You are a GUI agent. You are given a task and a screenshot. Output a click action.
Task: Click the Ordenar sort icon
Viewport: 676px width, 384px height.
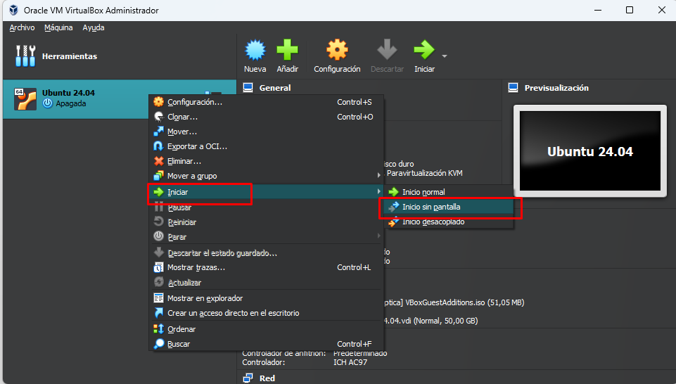[x=159, y=329]
